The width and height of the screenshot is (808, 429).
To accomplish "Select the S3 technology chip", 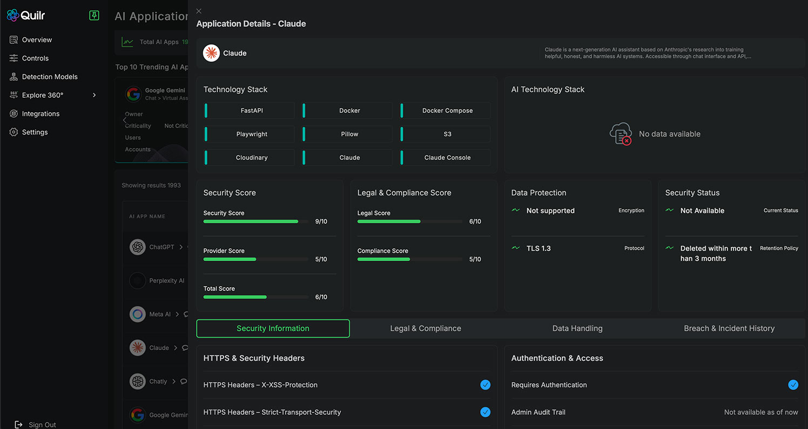I will click(446, 134).
